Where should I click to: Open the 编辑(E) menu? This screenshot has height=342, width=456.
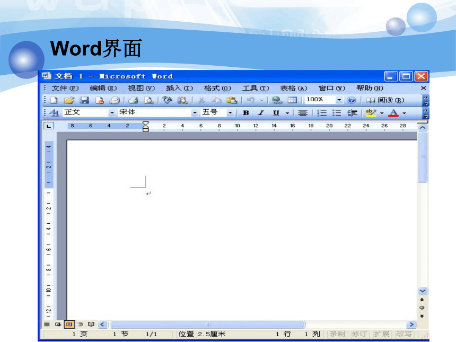coord(103,88)
